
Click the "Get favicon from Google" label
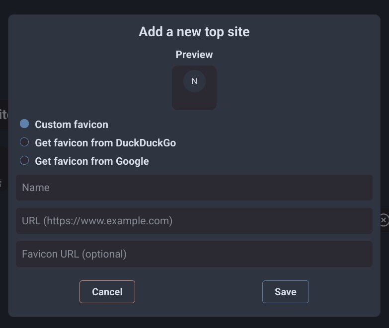coord(92,161)
